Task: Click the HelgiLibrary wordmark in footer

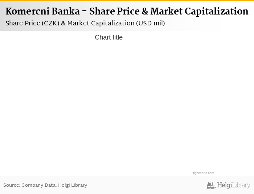Action: [234, 185]
